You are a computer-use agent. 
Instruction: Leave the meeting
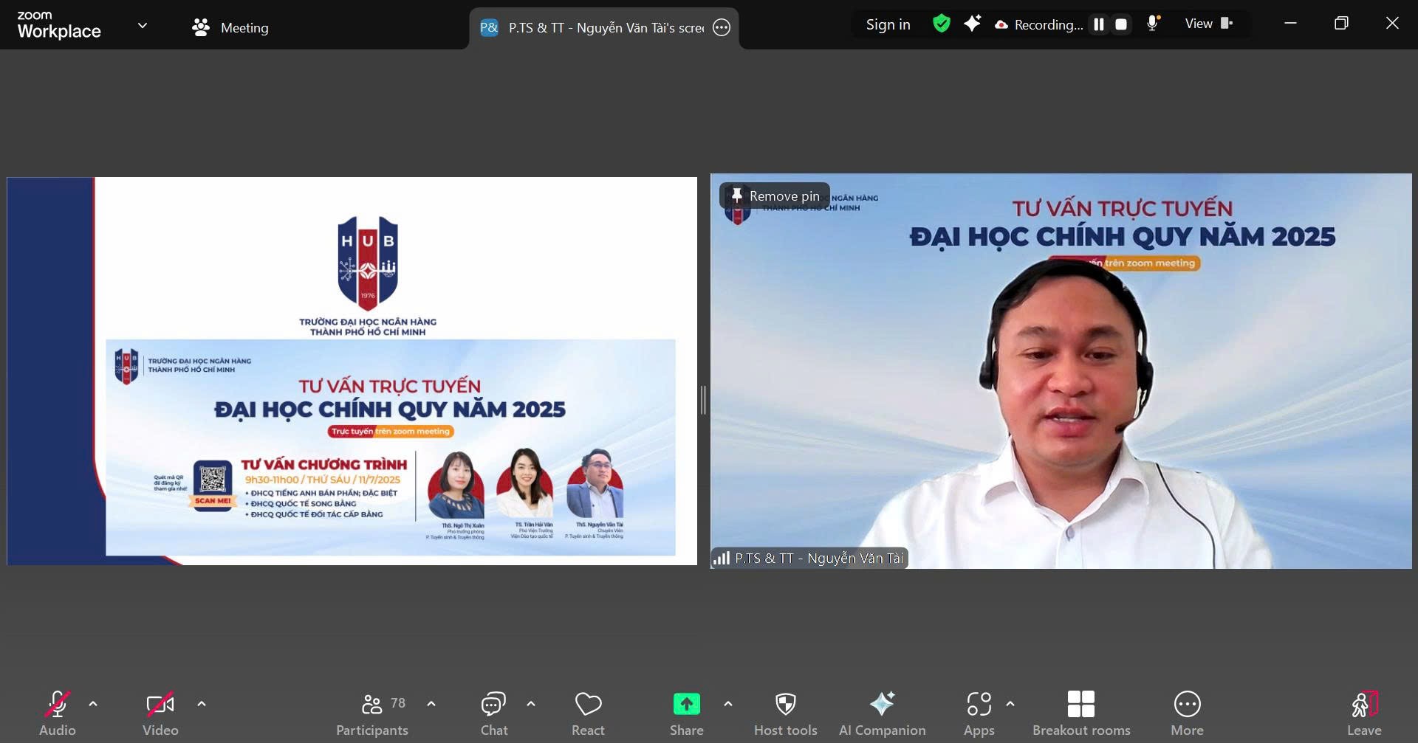[1364, 713]
